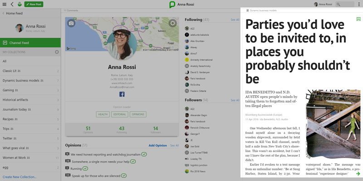Toggle the check on the Running opinion

click(x=85, y=168)
